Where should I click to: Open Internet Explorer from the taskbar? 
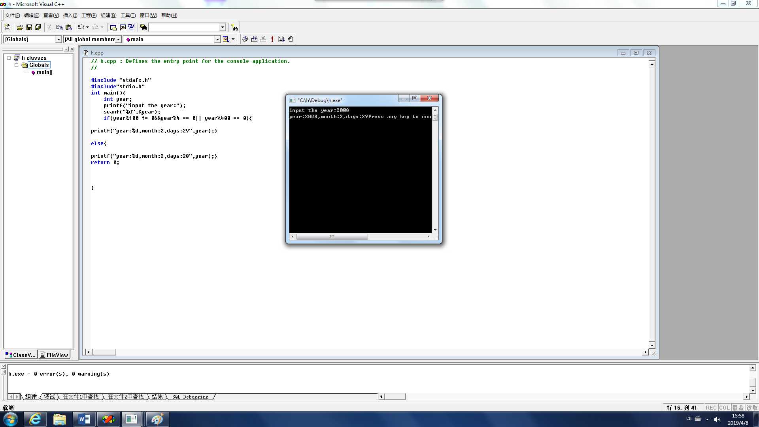(x=35, y=419)
